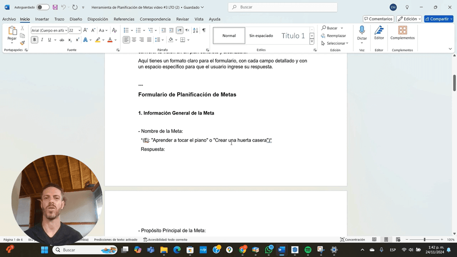Apply italic formatting
This screenshot has width=457, height=257.
pos(42,40)
